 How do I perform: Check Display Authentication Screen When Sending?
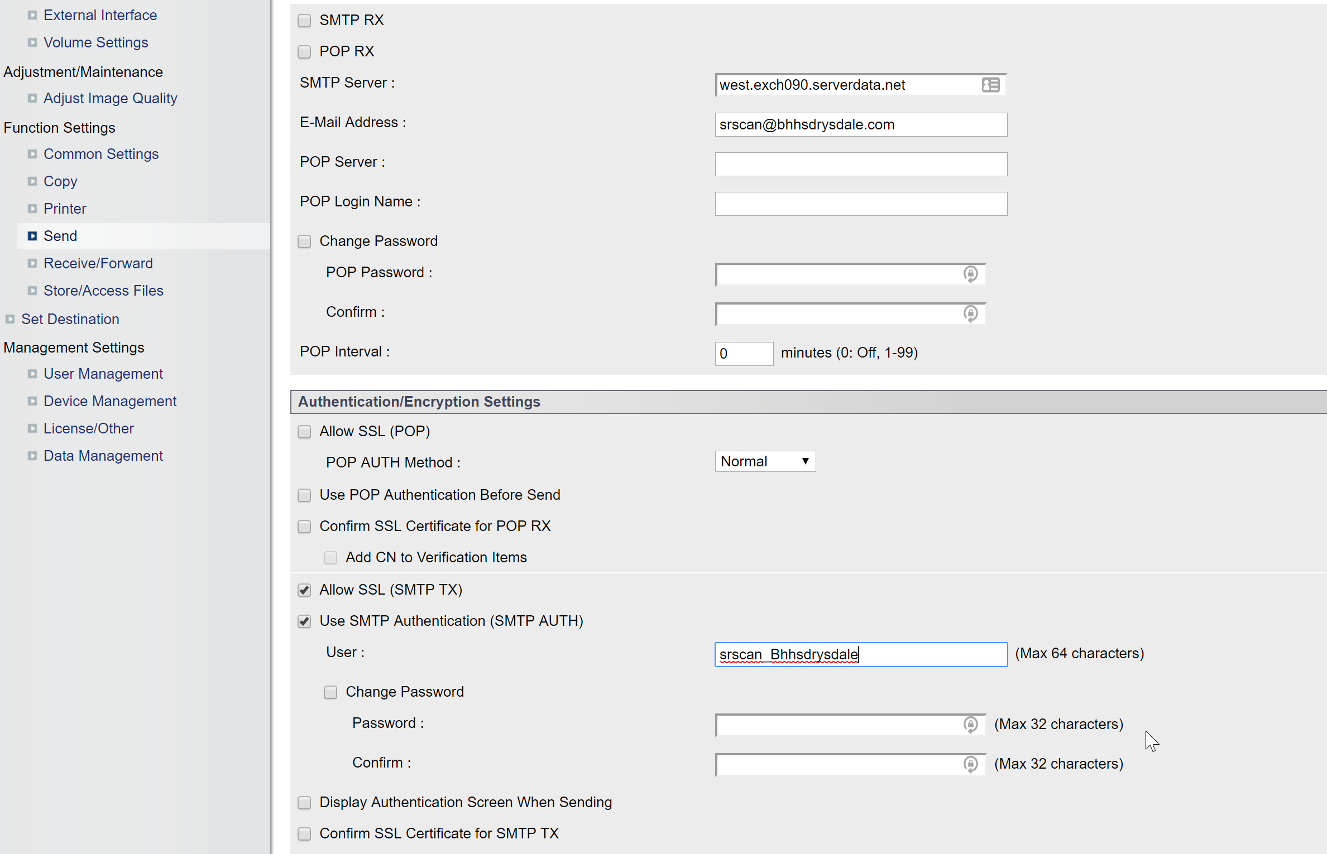coord(304,803)
